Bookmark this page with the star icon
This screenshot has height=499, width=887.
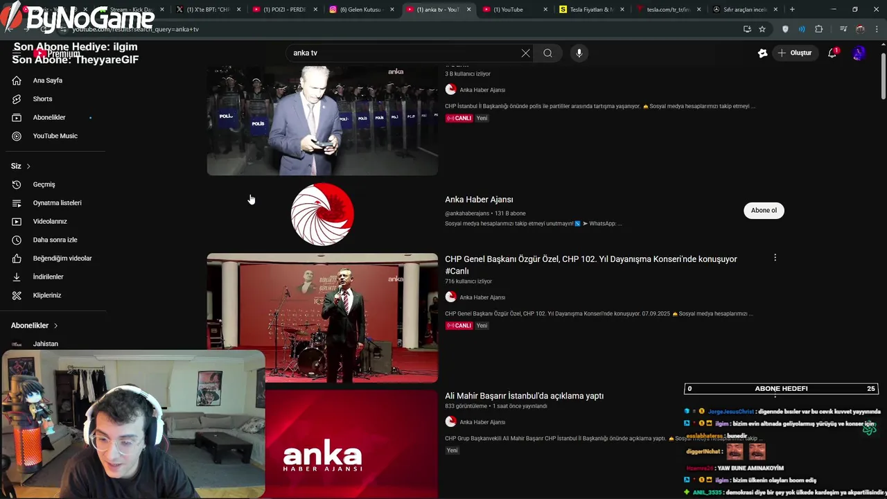pyautogui.click(x=762, y=29)
